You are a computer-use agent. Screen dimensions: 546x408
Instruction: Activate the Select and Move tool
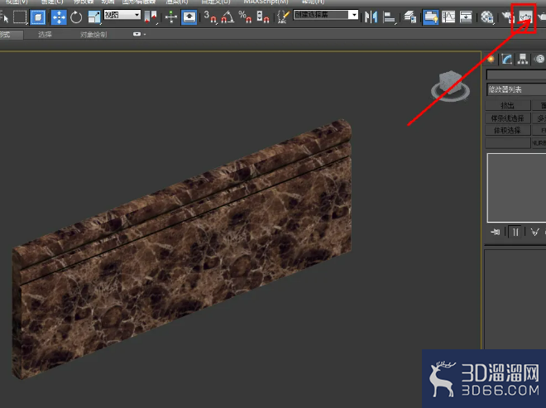59,17
